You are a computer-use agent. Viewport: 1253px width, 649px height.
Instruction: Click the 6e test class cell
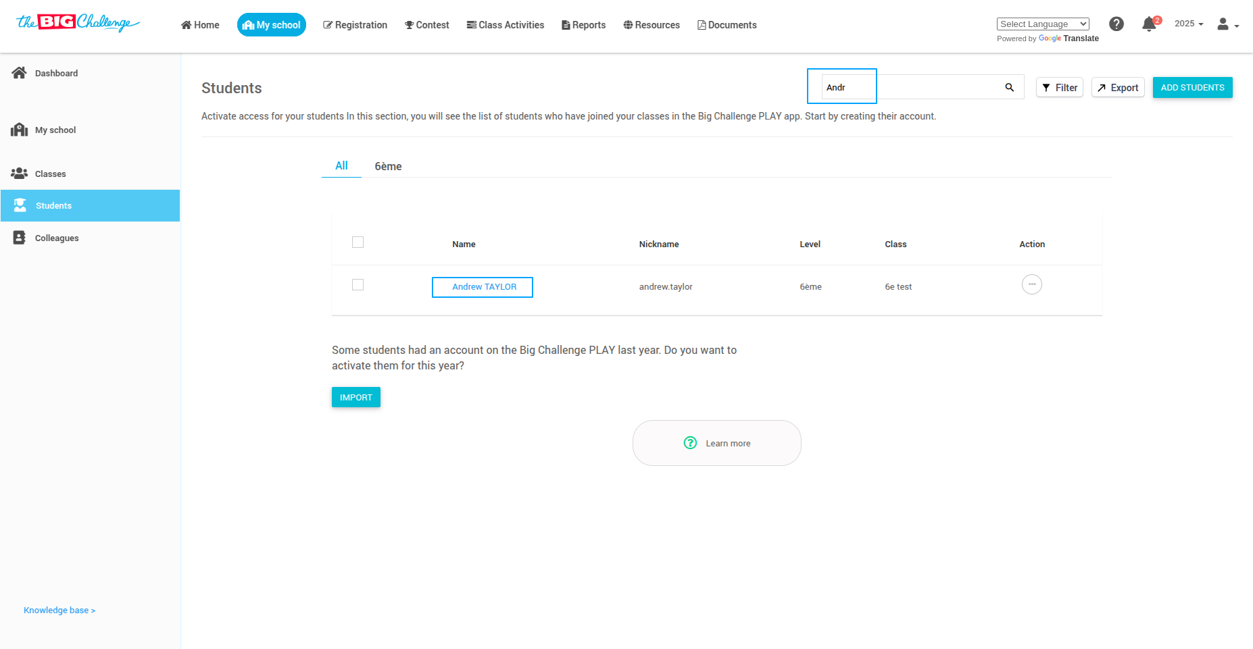click(x=898, y=287)
